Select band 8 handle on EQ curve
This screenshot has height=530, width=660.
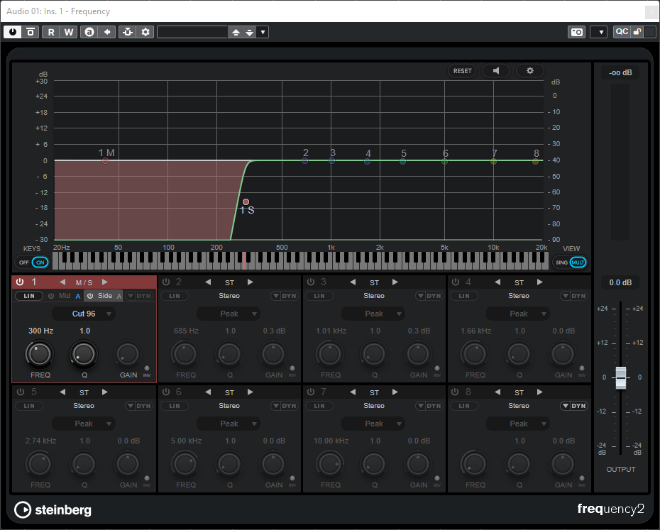point(535,161)
